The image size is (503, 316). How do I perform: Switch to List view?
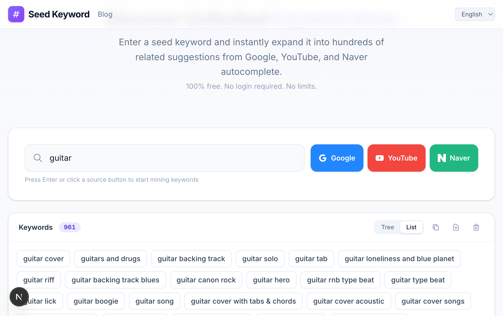(x=411, y=227)
